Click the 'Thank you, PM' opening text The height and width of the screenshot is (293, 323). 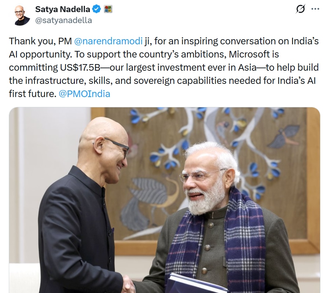coord(40,41)
